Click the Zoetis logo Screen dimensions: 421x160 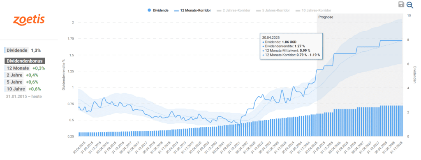point(29,20)
